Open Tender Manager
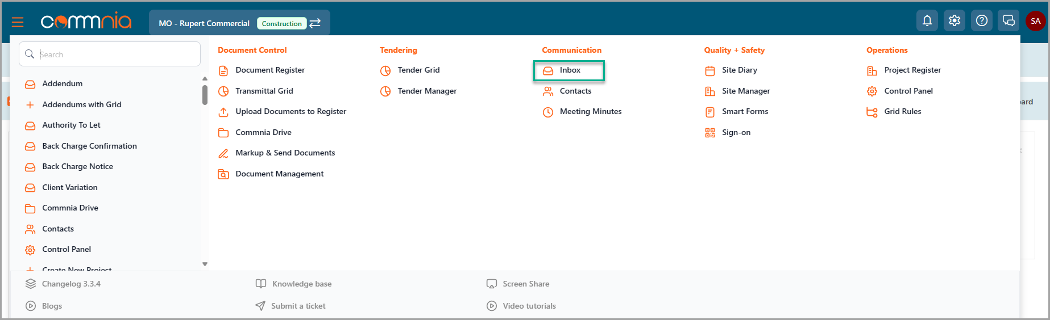1050x320 pixels. coord(426,91)
